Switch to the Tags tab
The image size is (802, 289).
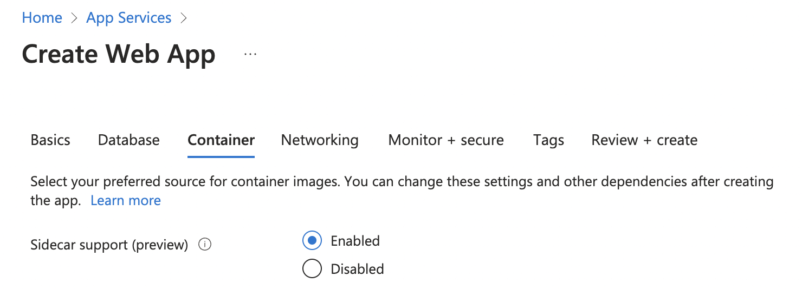pyautogui.click(x=548, y=140)
